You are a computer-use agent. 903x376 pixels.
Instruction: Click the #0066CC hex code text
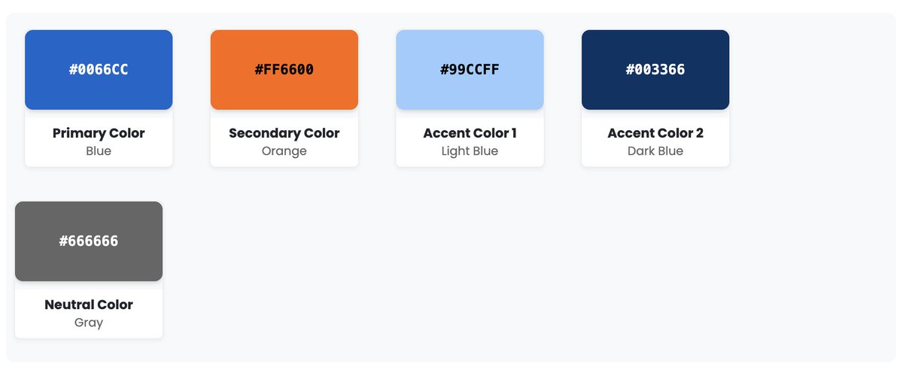coord(99,70)
